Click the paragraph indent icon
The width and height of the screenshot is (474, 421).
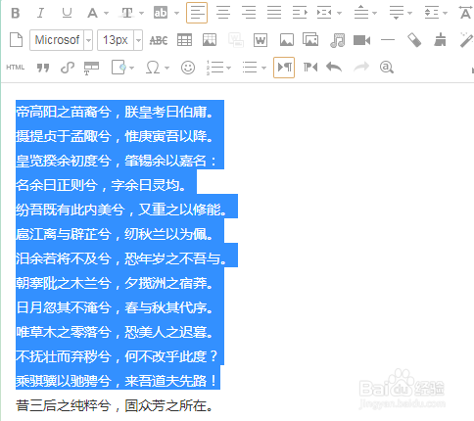coord(324,13)
